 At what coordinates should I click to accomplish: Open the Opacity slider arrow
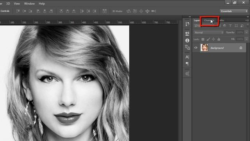[246, 33]
